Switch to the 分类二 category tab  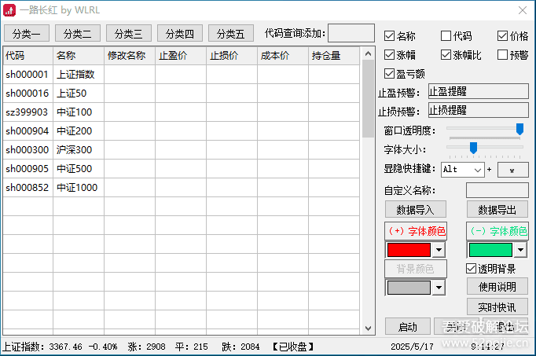point(78,33)
